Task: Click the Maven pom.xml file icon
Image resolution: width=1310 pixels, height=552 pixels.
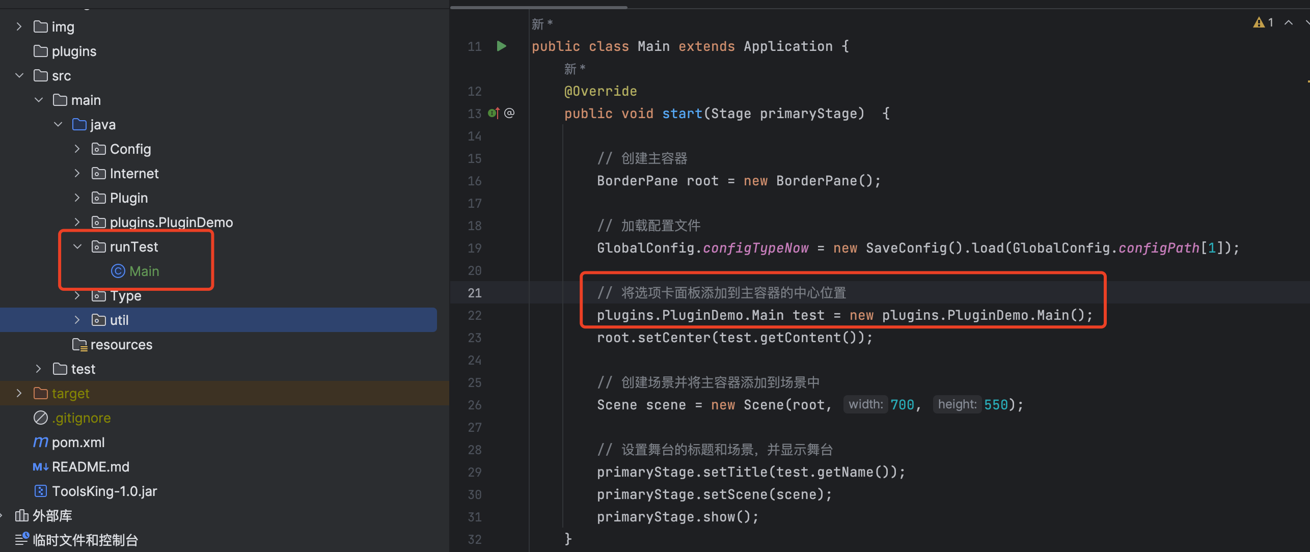Action: click(40, 442)
